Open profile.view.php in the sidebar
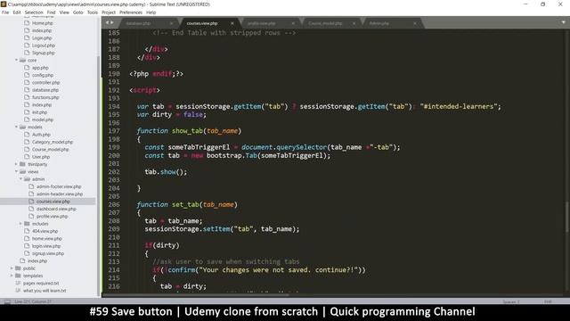570x321 pixels. tap(52, 216)
